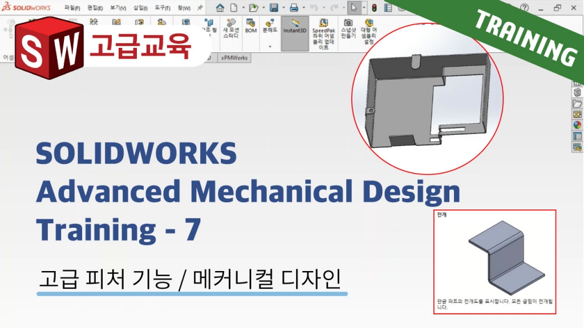Open the BOM tool

point(251,26)
